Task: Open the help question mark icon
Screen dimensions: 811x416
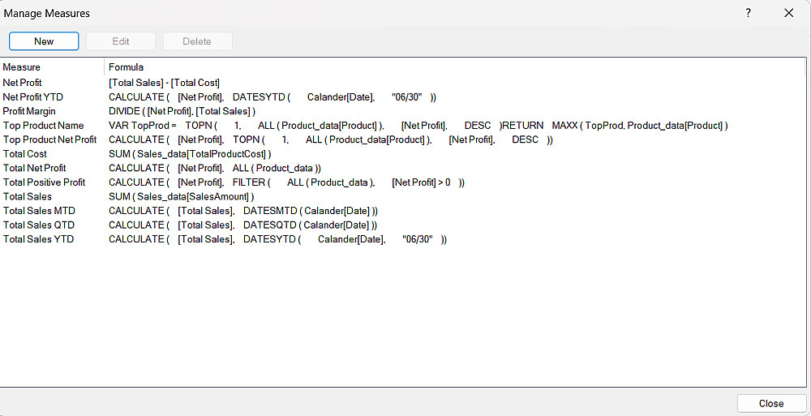Action: point(748,14)
